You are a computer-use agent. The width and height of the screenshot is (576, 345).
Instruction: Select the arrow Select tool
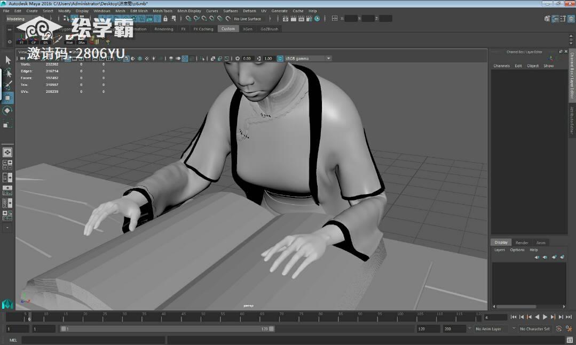tap(7, 60)
